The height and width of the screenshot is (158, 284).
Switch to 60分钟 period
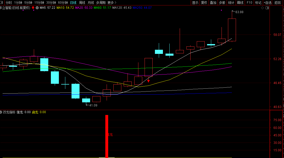[63, 3]
